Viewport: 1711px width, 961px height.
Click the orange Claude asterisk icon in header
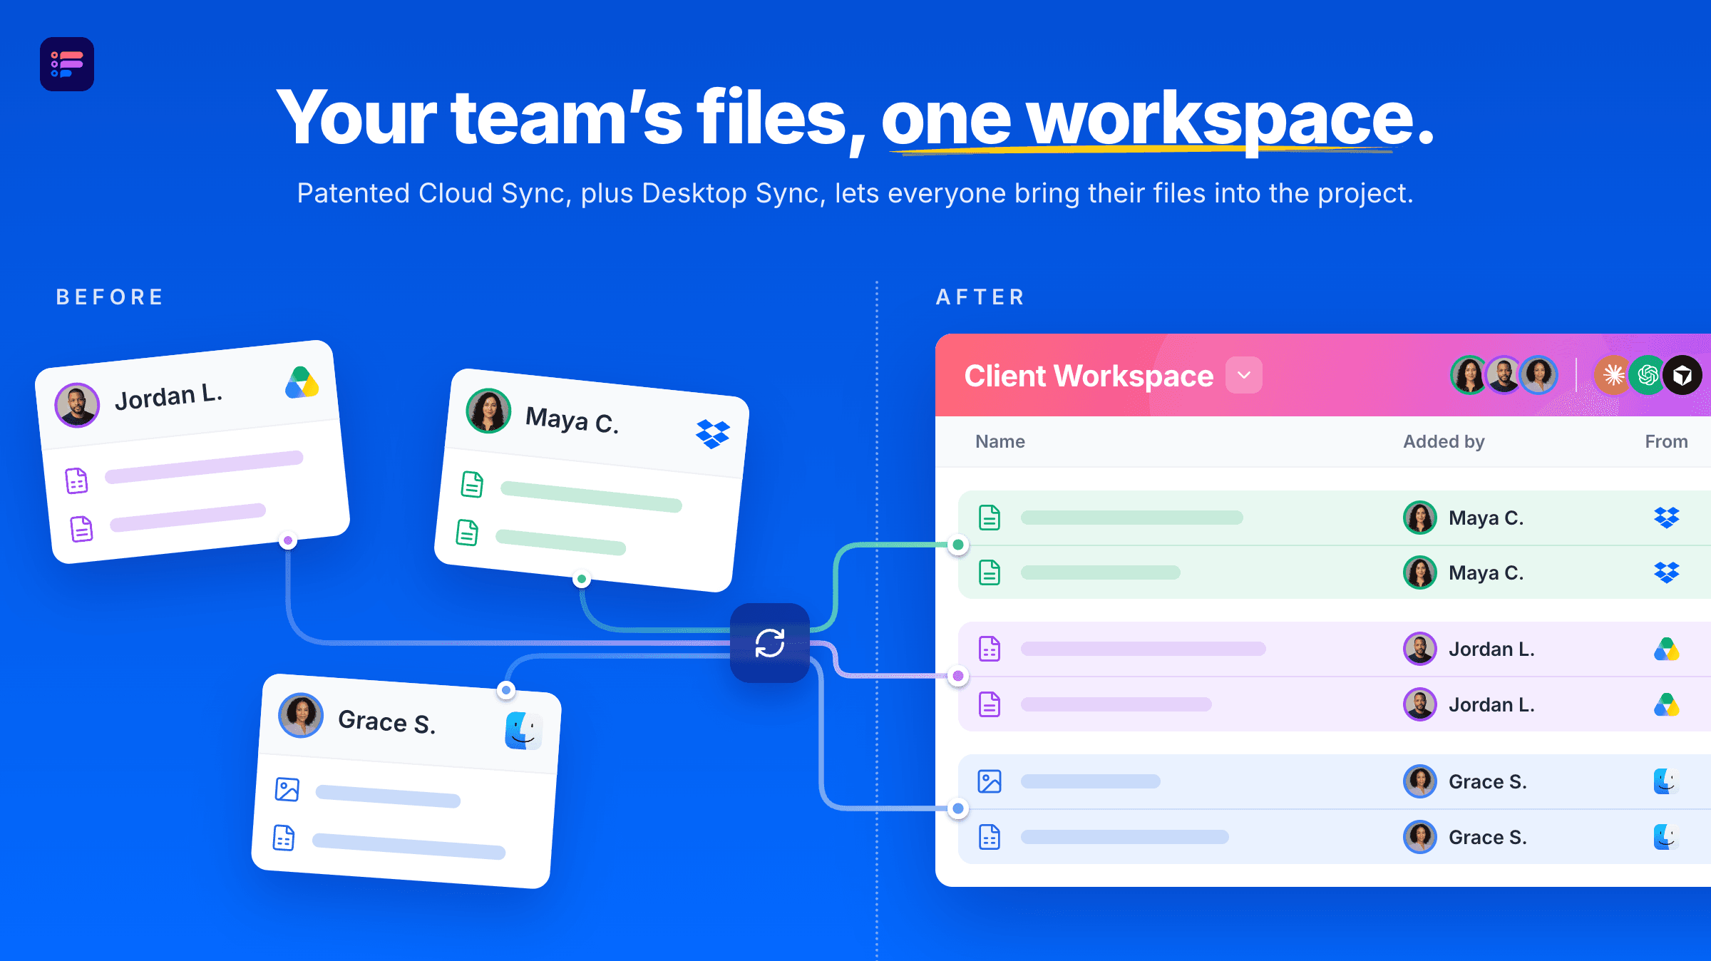tap(1614, 375)
